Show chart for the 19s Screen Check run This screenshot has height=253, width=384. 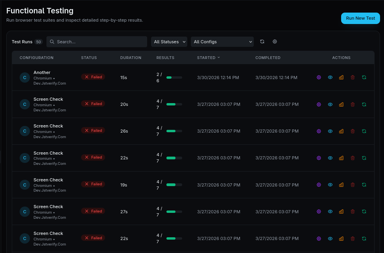pyautogui.click(x=341, y=185)
